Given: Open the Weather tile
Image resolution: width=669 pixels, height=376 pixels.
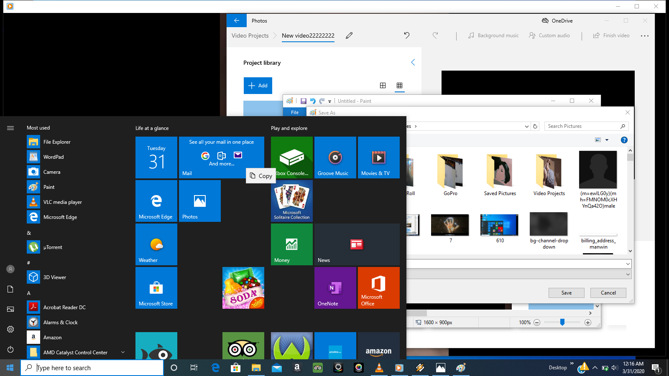Looking at the screenshot, I should click(x=156, y=244).
